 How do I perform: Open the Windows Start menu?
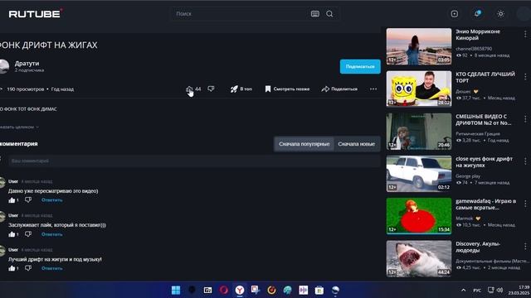tap(176, 290)
